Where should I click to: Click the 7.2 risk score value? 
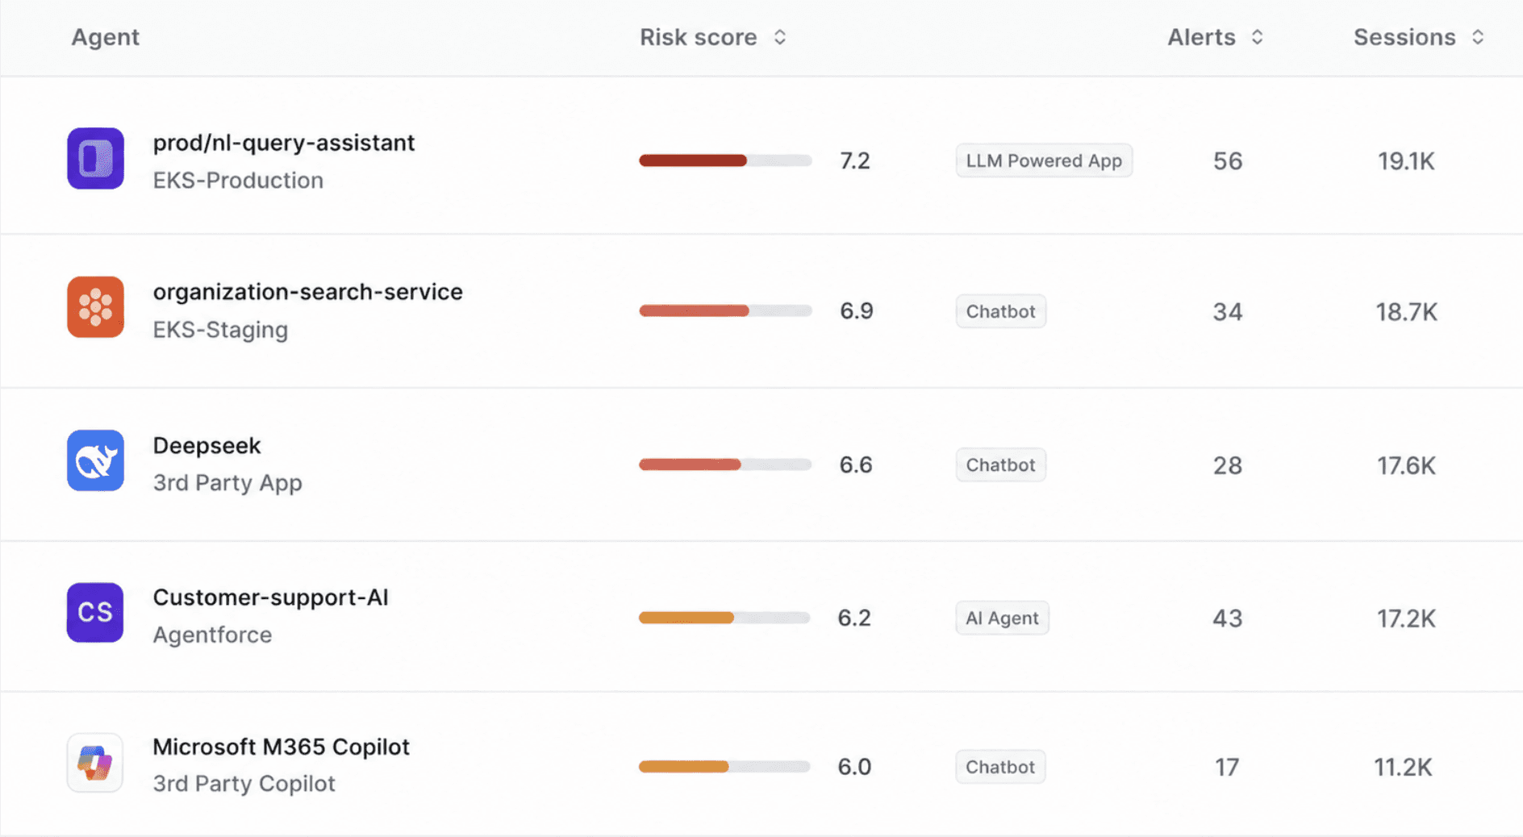pyautogui.click(x=855, y=161)
